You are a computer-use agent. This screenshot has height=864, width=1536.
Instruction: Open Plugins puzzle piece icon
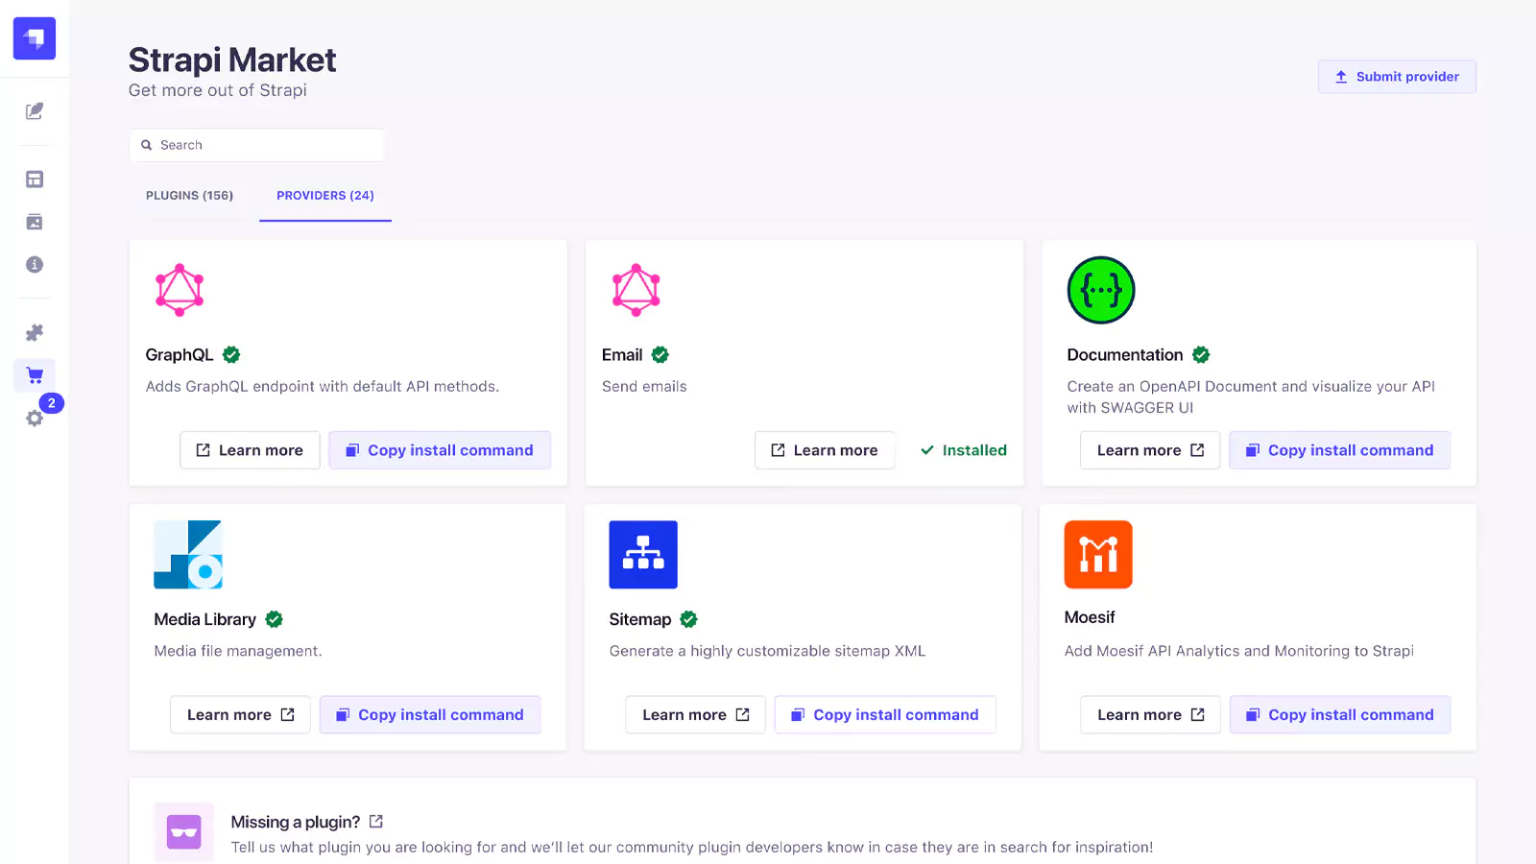pos(35,333)
